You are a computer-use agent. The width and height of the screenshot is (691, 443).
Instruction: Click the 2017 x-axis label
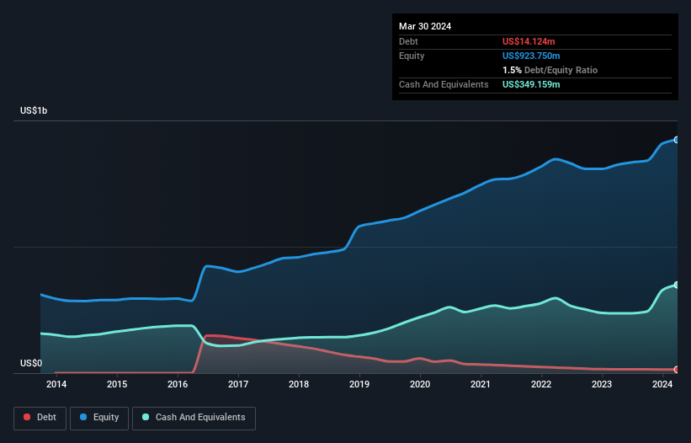tap(238, 384)
